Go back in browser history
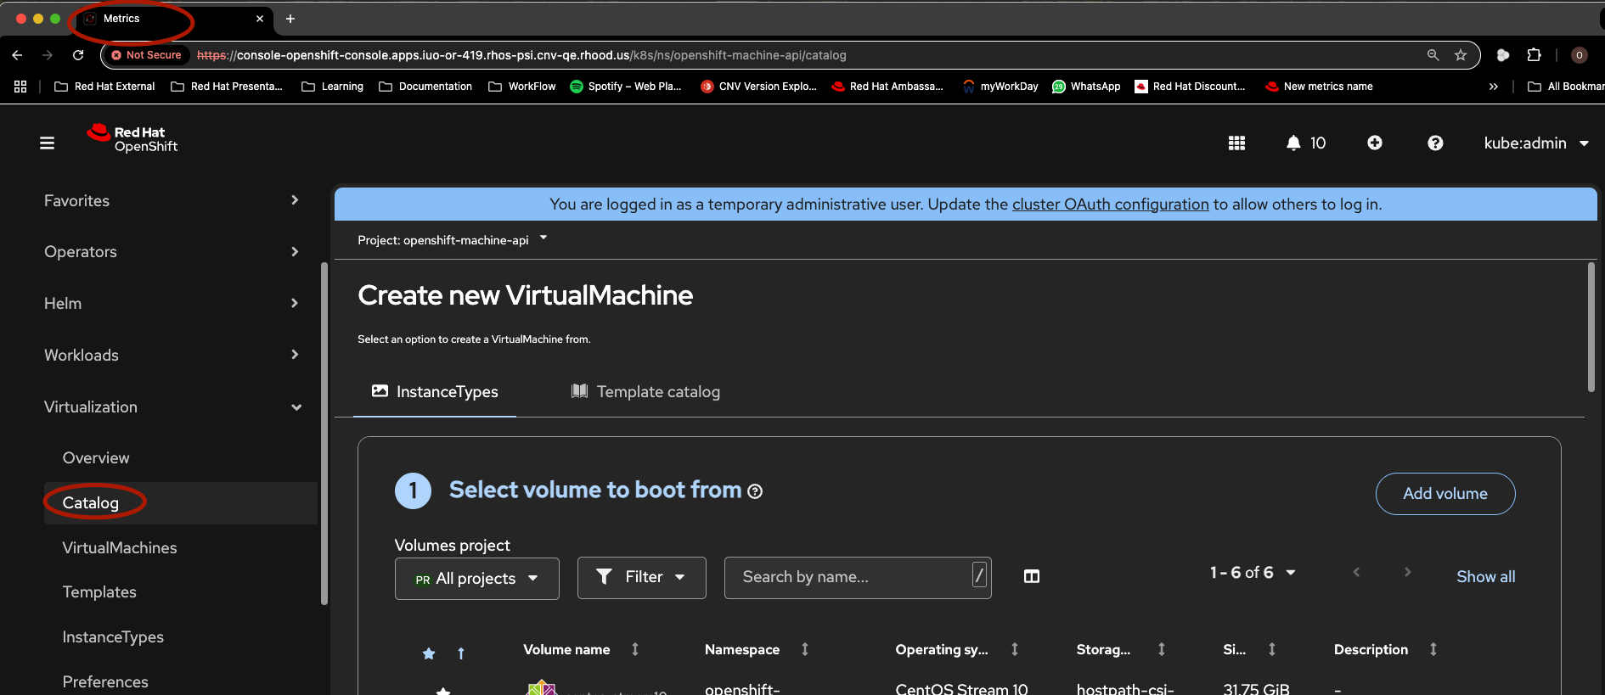The image size is (1605, 695). [x=17, y=55]
